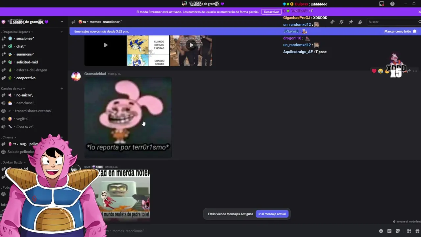This screenshot has height=237, width=421.
Task: Open the threads icon in channel header
Action: tap(332, 22)
